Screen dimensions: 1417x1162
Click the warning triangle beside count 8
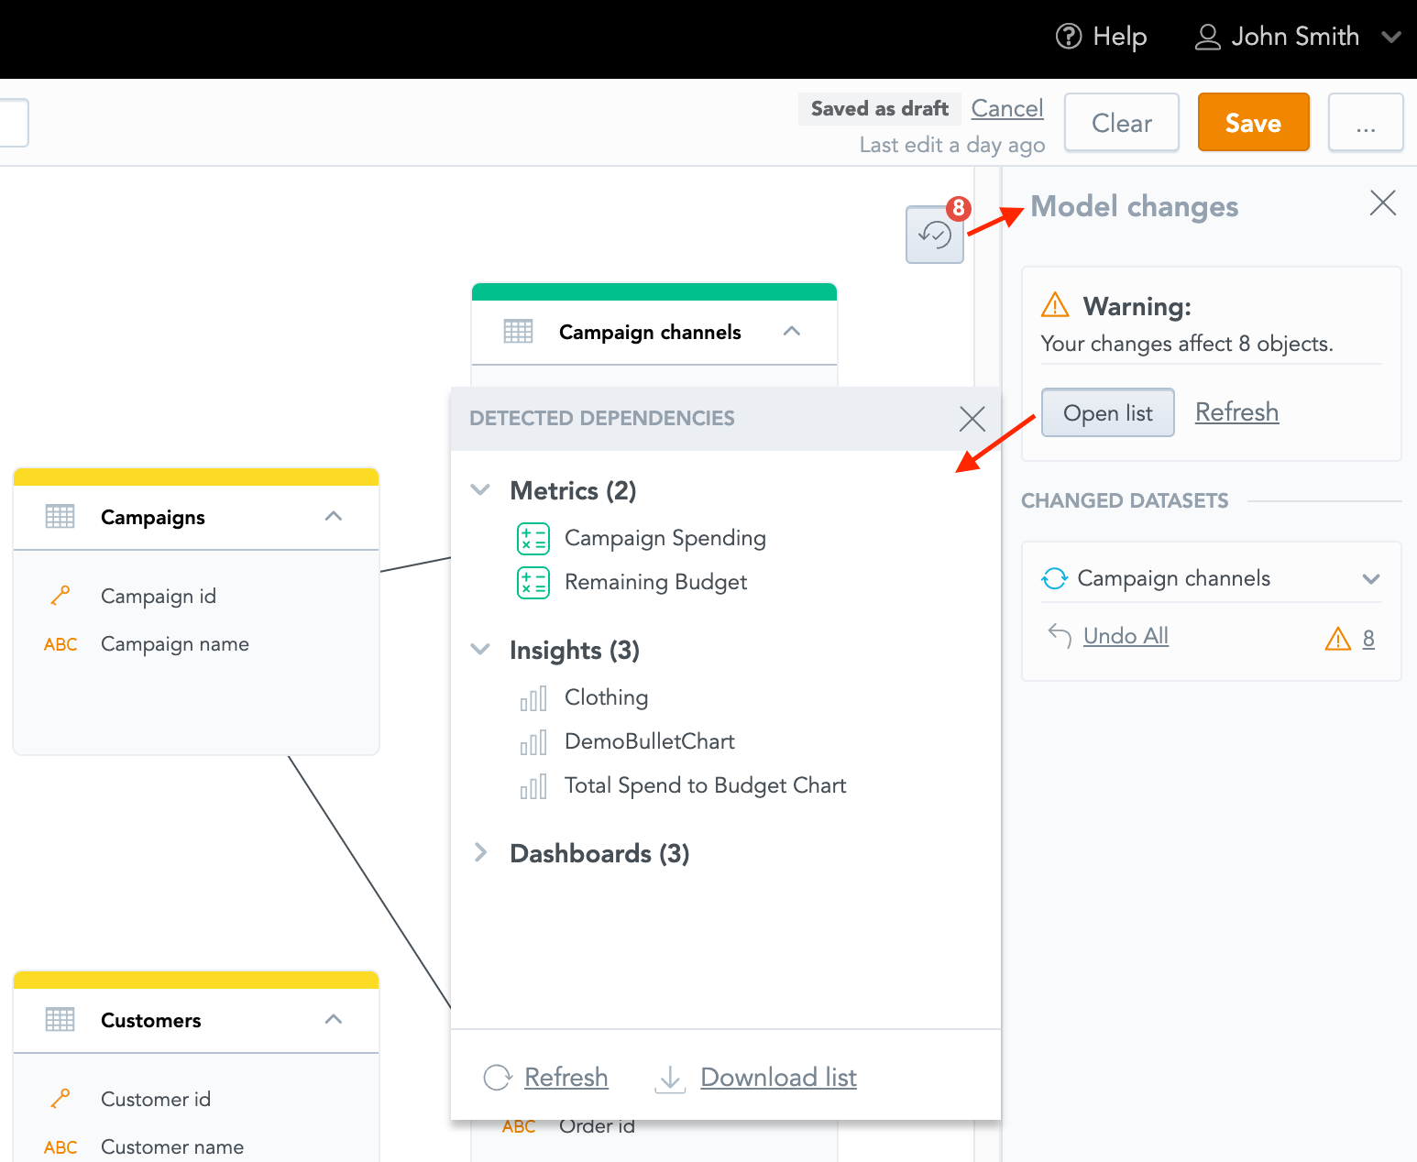click(x=1338, y=638)
